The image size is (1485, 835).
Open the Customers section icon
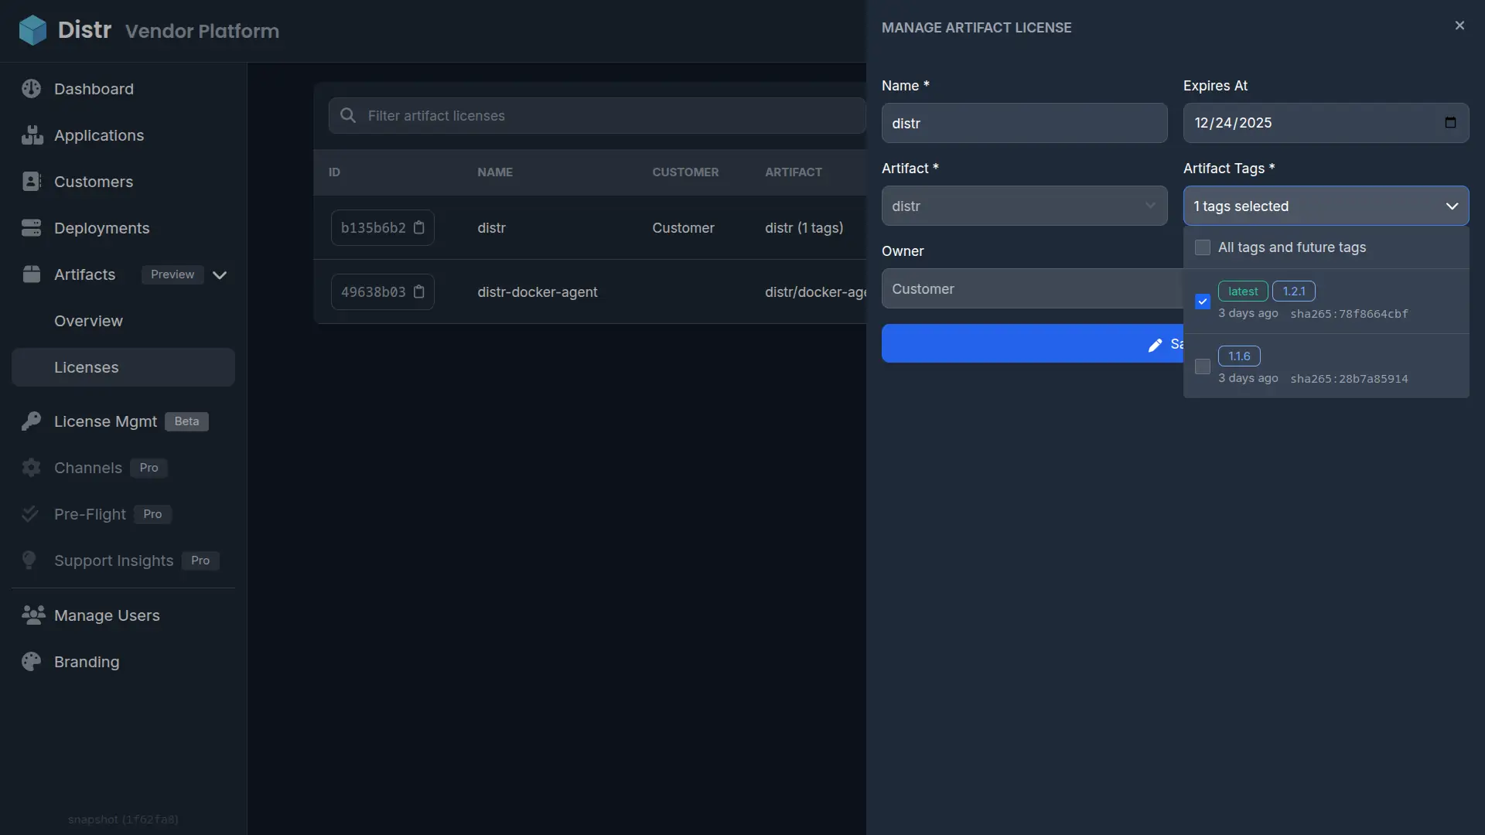[29, 182]
